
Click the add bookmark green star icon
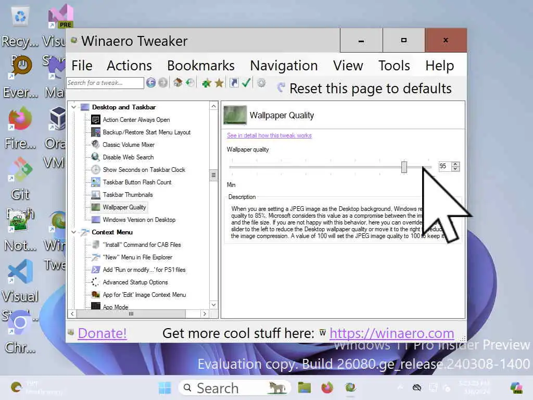click(206, 83)
